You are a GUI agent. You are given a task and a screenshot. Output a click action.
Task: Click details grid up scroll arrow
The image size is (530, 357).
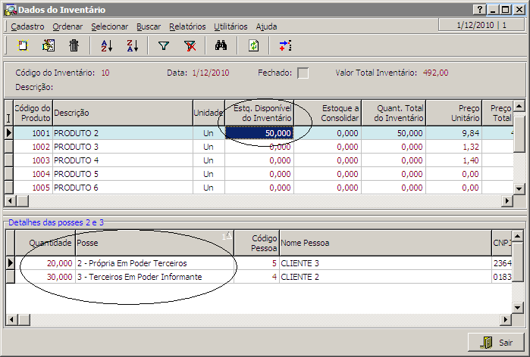pos(518,236)
